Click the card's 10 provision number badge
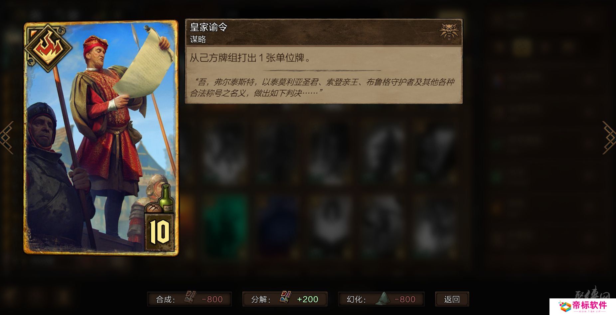616x315 pixels. [x=159, y=232]
